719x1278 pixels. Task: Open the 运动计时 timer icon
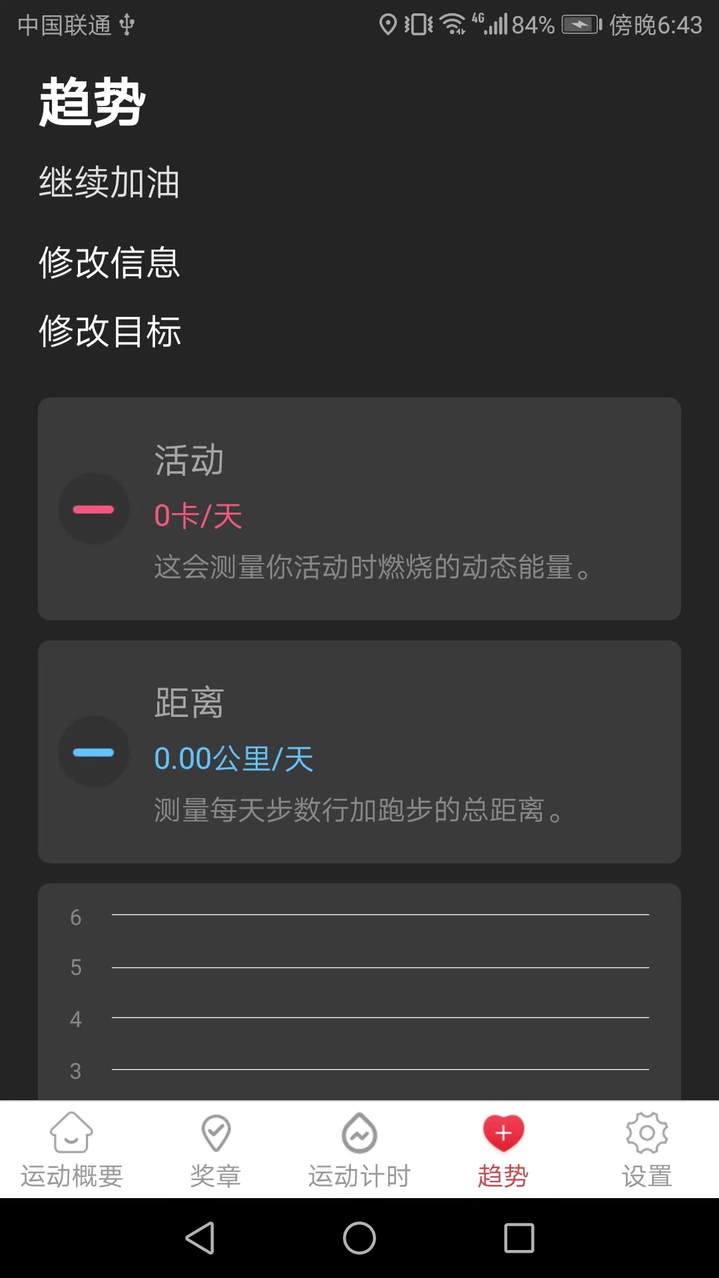[x=359, y=1132]
